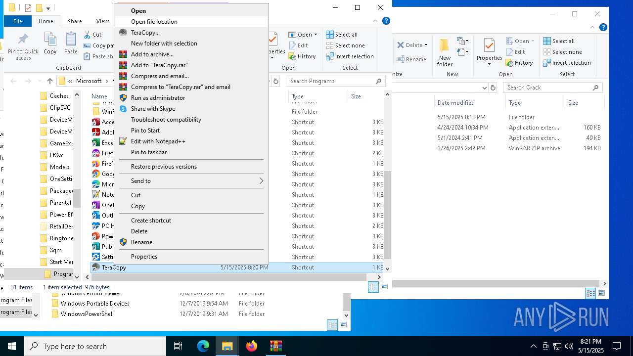
Task: Click Select all in Crack window
Action: 559,41
